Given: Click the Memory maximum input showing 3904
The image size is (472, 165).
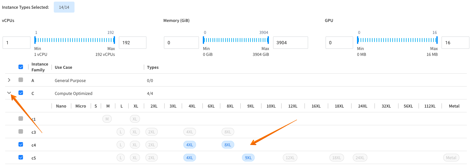Looking at the screenshot, I should [290, 43].
